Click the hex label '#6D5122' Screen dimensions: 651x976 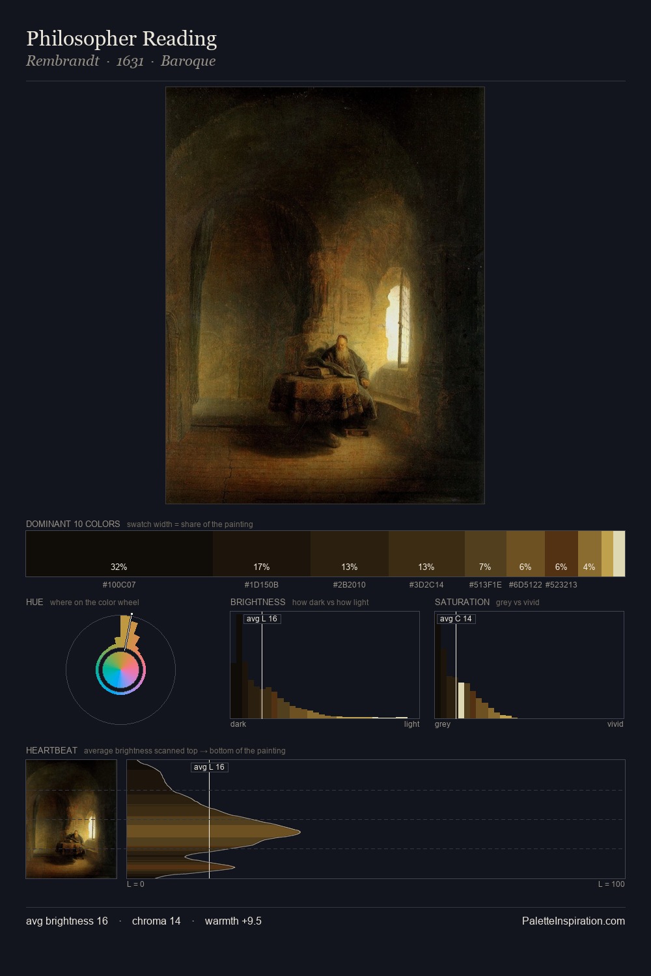(x=525, y=585)
